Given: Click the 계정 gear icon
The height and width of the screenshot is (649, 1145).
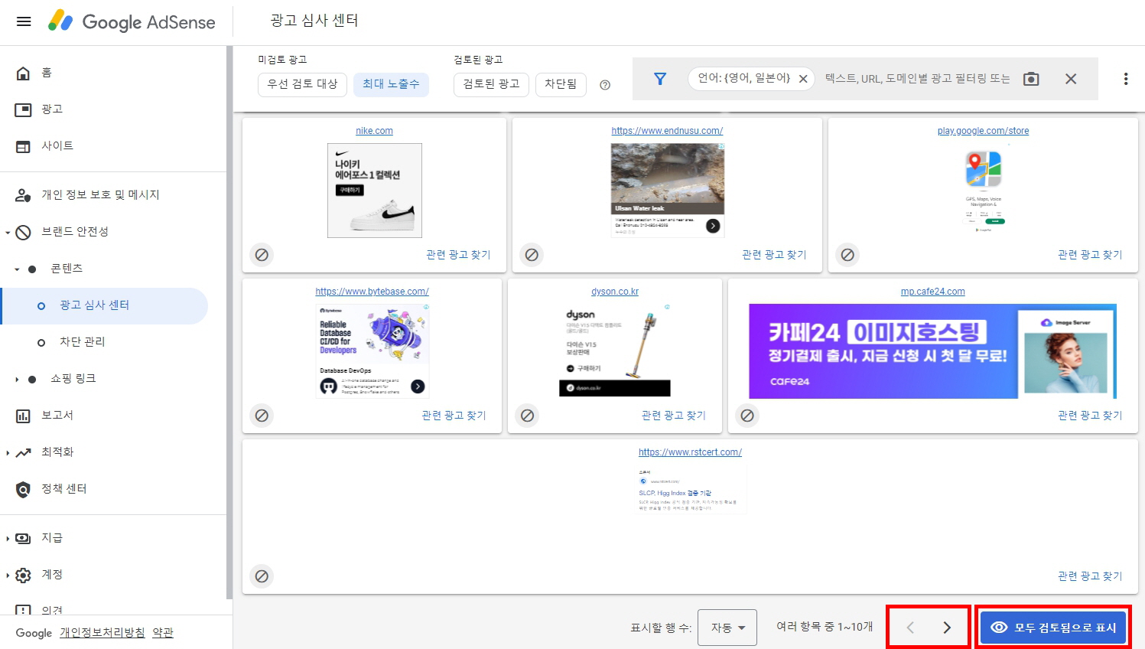Looking at the screenshot, I should tap(24, 575).
